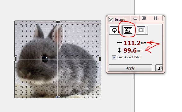Close the Image panel window
The width and height of the screenshot is (182, 112).
pyautogui.click(x=155, y=18)
